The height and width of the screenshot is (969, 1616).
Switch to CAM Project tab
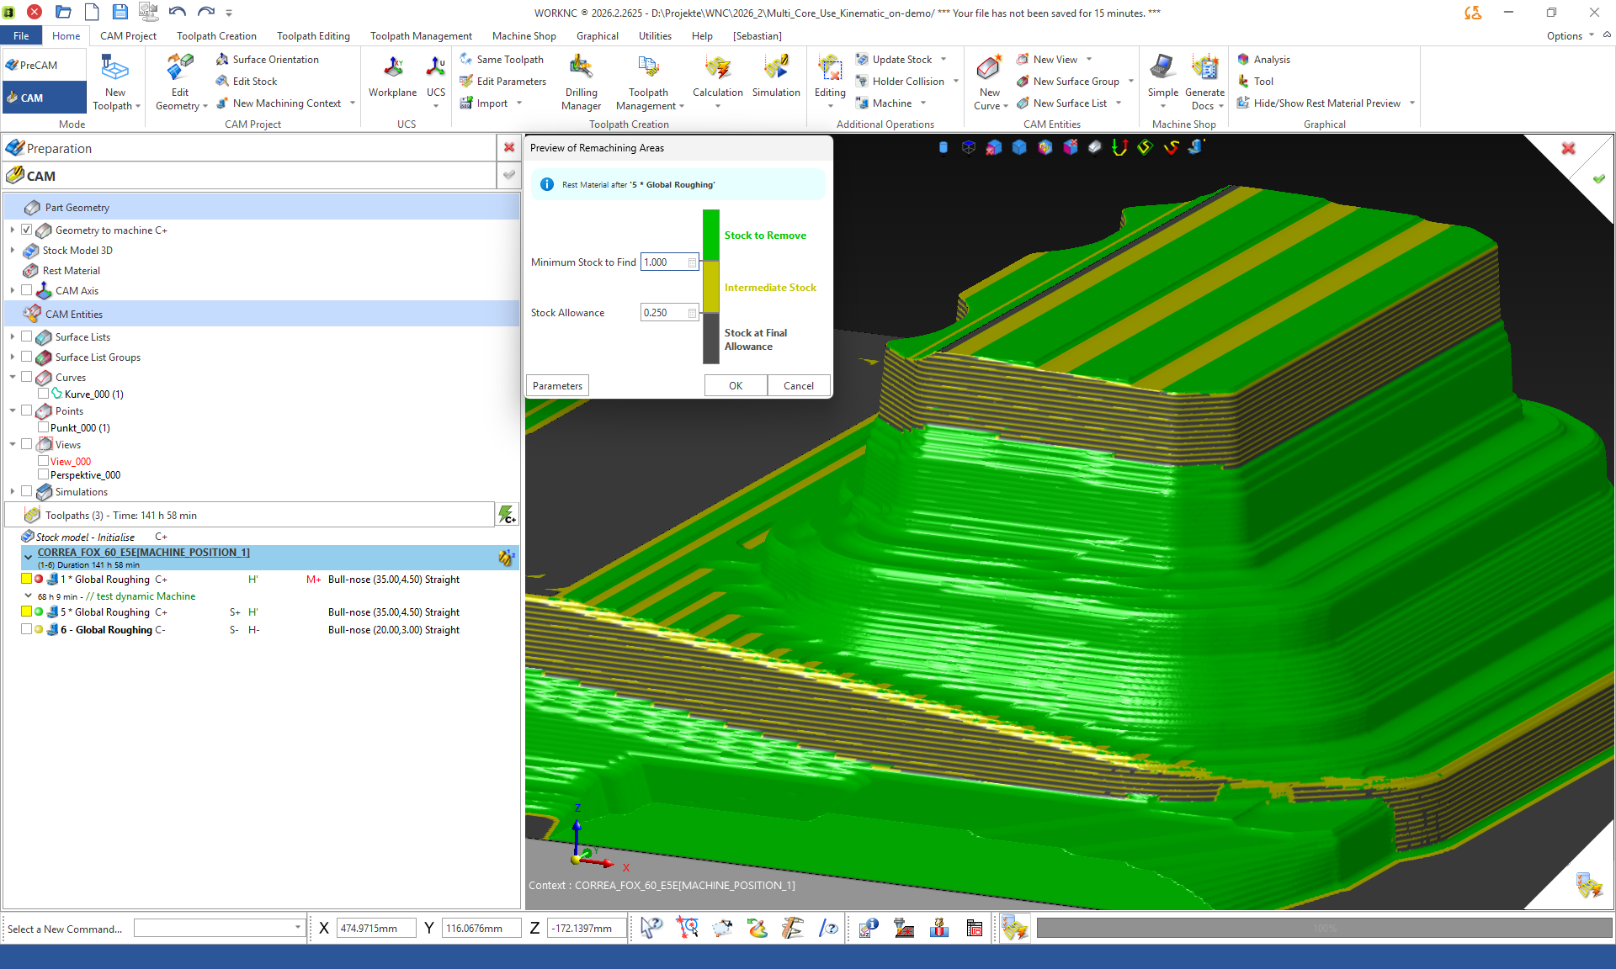pos(128,36)
